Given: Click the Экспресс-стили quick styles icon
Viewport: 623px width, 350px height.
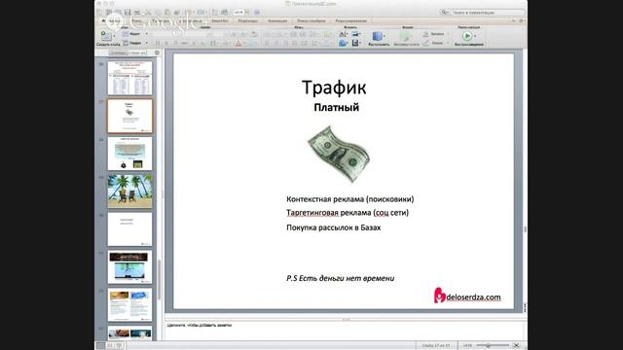Looking at the screenshot, I should (405, 37).
